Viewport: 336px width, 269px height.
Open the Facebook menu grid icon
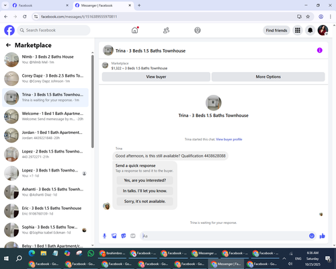[x=298, y=30]
